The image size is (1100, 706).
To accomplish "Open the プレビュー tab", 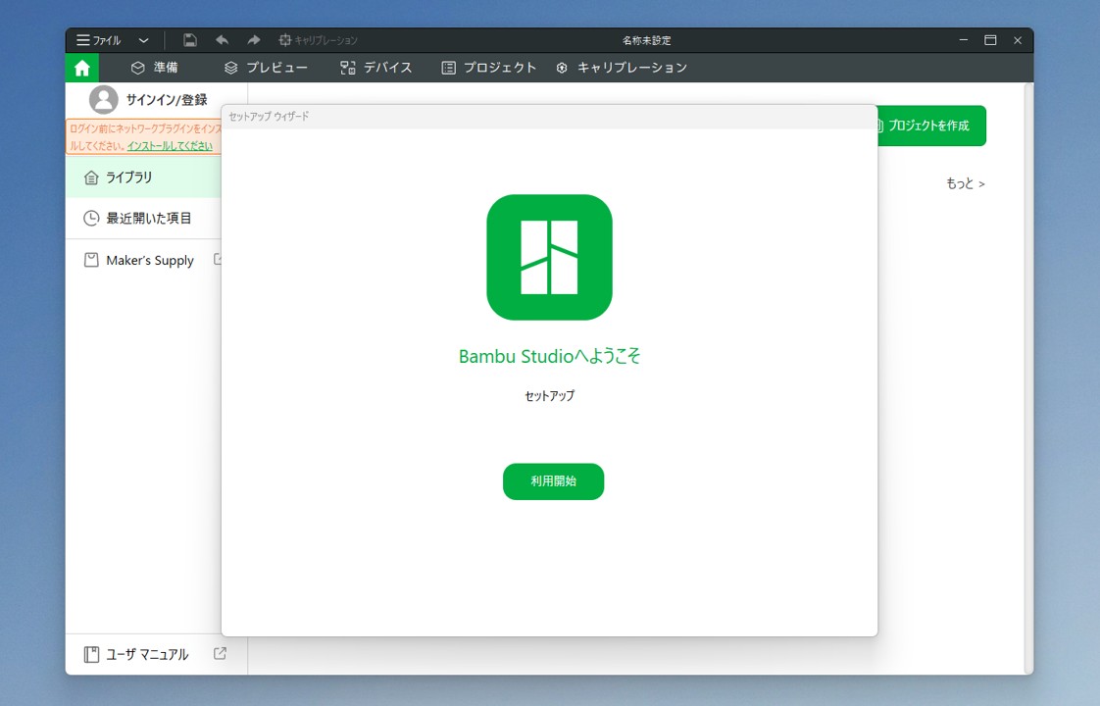I will 266,68.
